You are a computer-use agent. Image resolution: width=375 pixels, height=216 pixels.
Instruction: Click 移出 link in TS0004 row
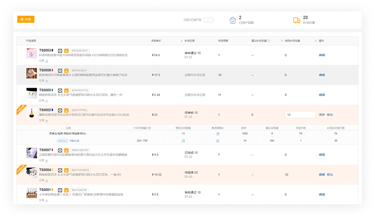pos(330,174)
